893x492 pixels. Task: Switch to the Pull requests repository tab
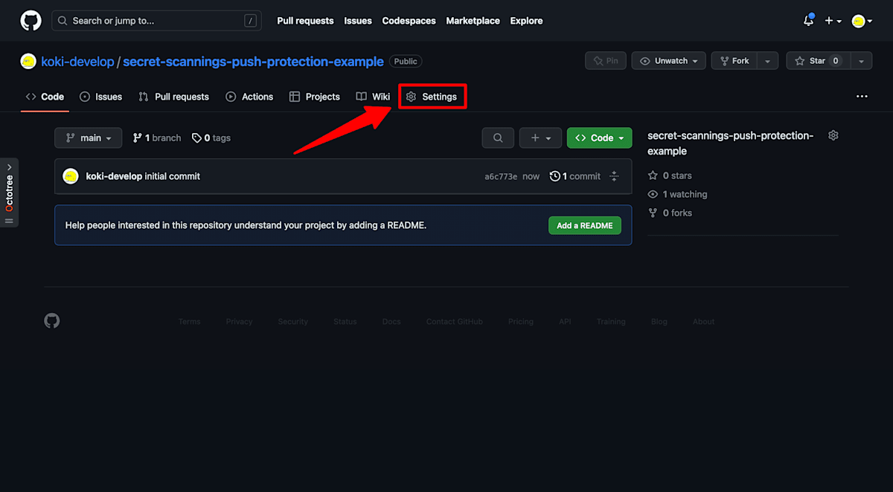pyautogui.click(x=173, y=97)
